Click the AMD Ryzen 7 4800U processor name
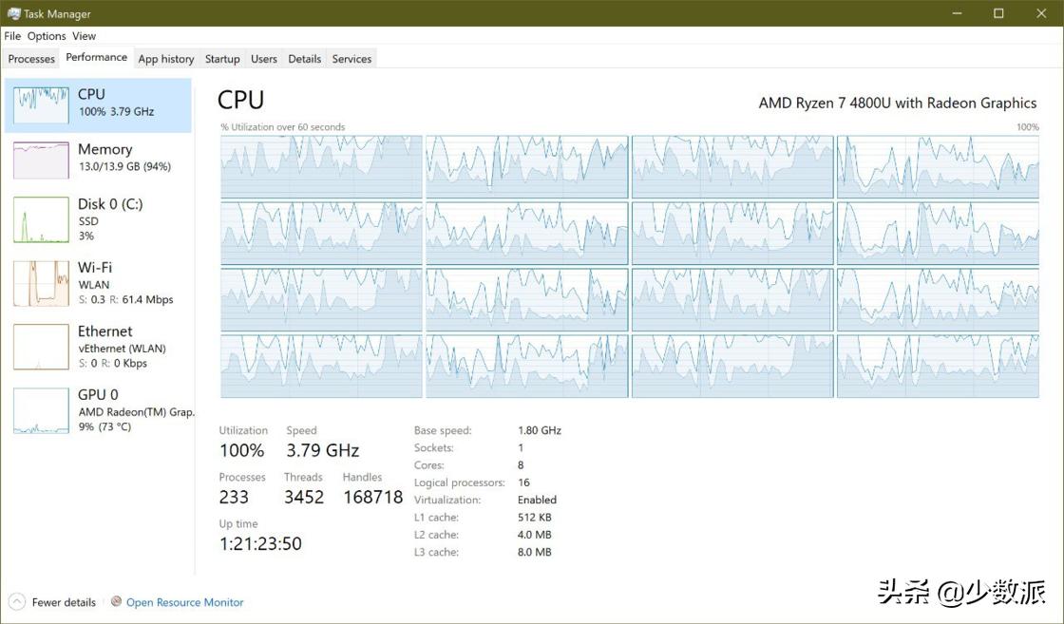Image resolution: width=1064 pixels, height=624 pixels. coord(898,104)
